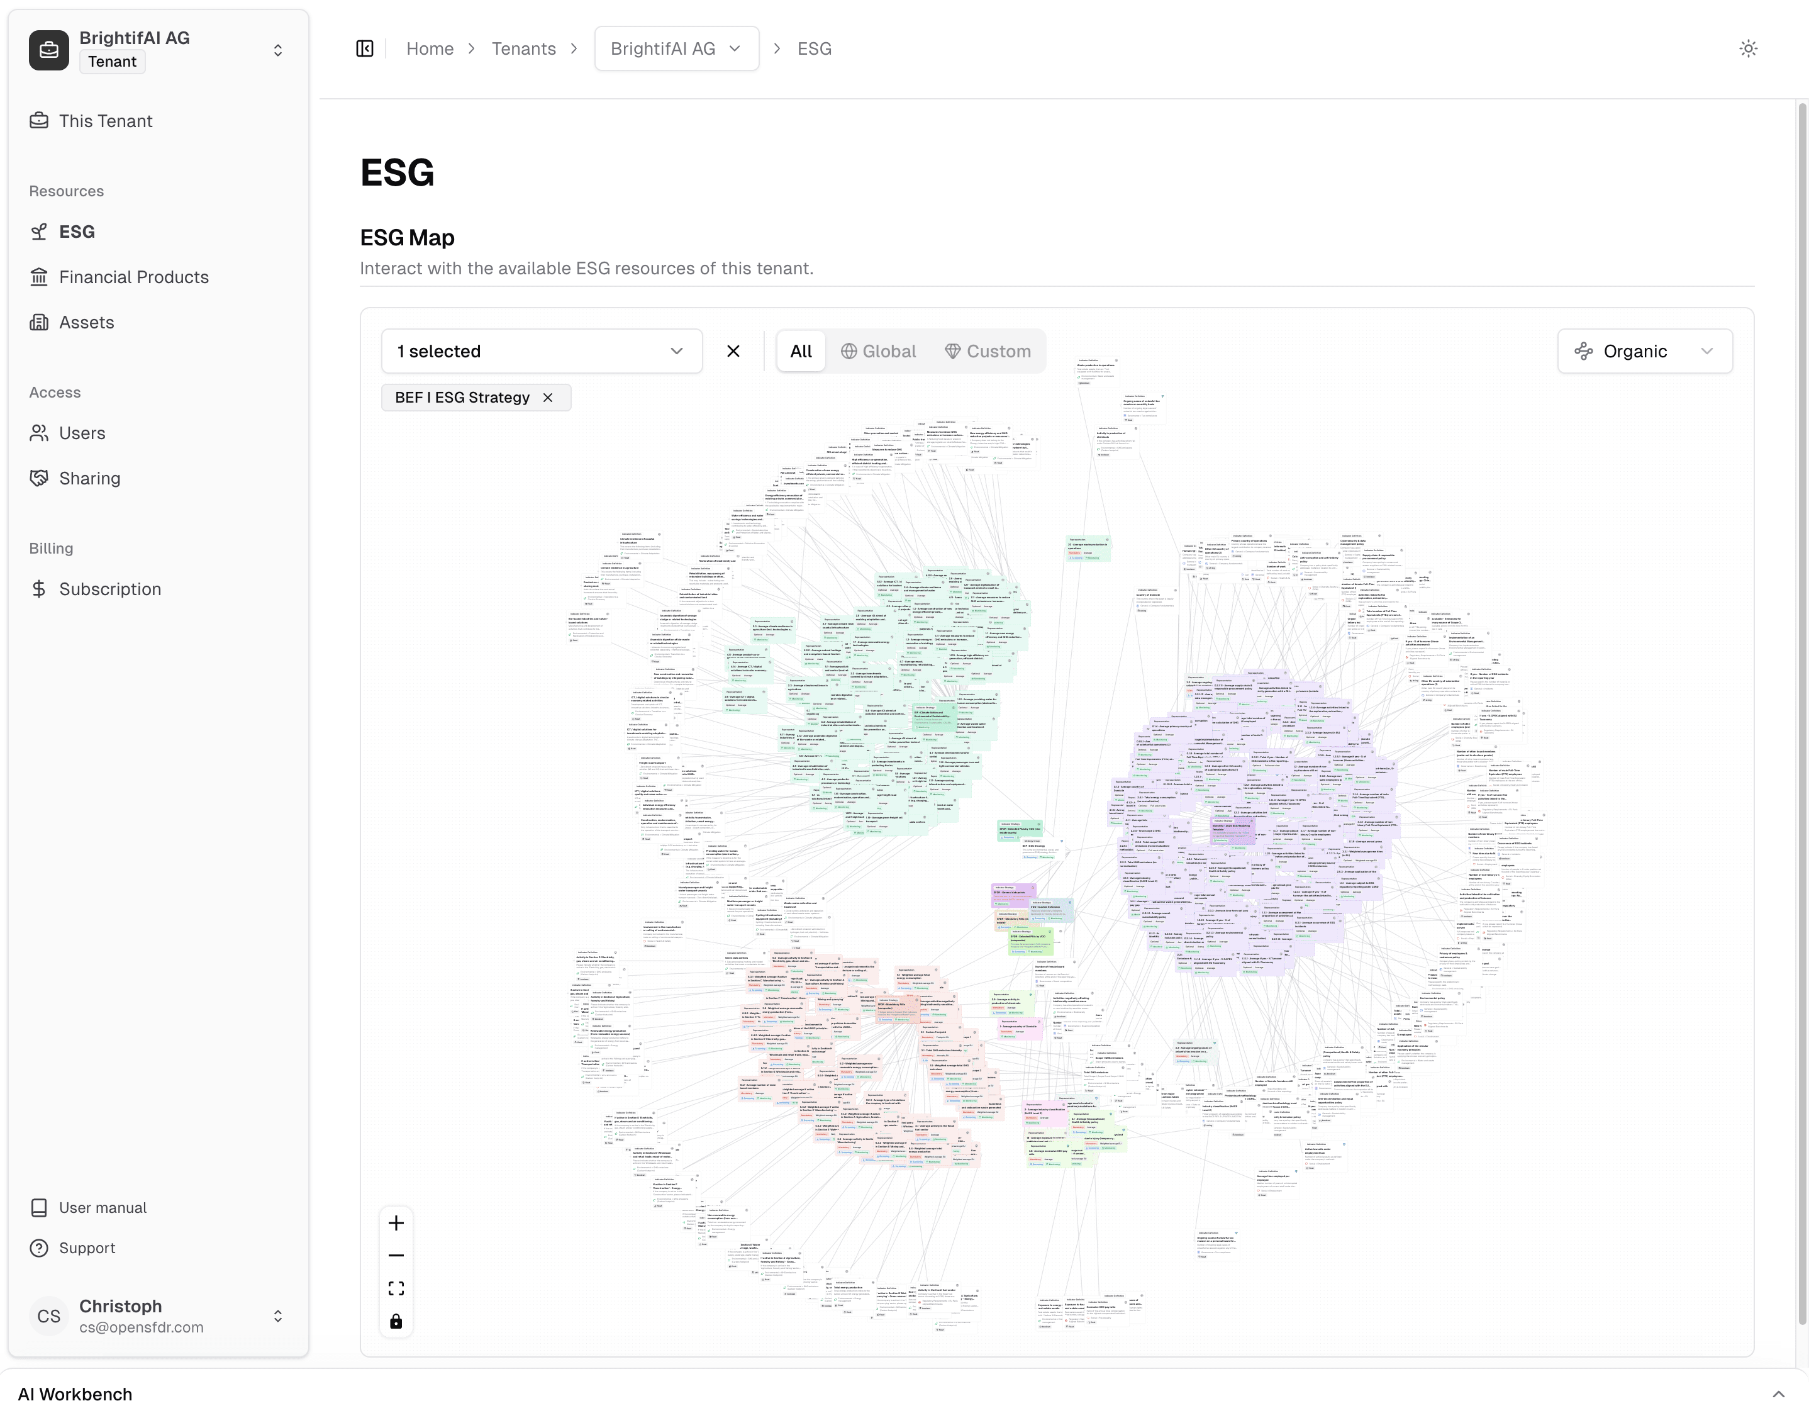Screen dimensions: 1809x1418
Task: Toggle the light/dark theme sun icon
Action: [1747, 49]
